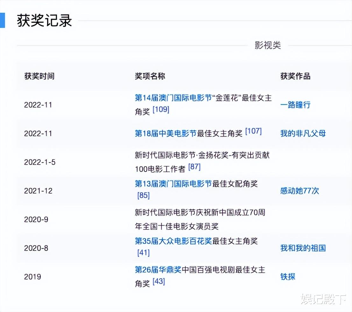Select the date 2020-9
The width and height of the screenshot is (352, 312).
coord(36,219)
